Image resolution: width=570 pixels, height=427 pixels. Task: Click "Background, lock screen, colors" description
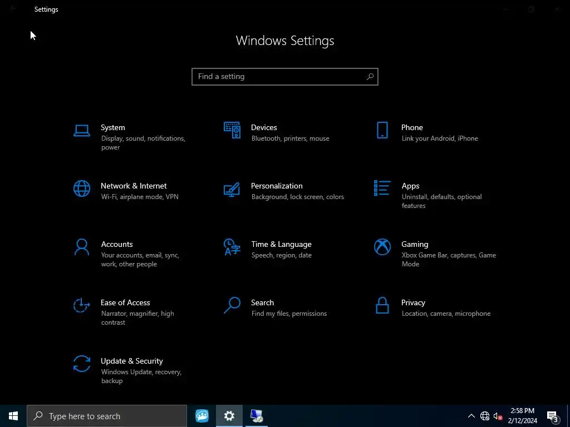[x=297, y=197]
